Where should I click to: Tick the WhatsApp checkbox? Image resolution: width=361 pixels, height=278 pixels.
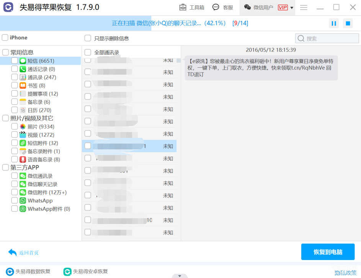(x=15, y=200)
